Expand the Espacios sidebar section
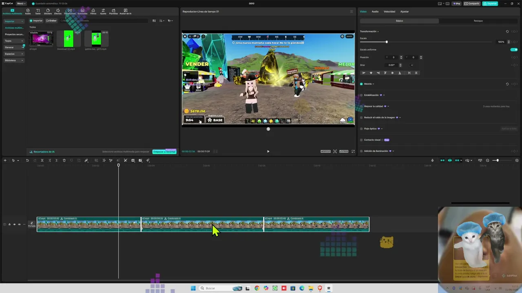522x293 pixels. [14, 54]
